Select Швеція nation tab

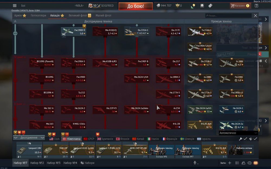[187, 139]
